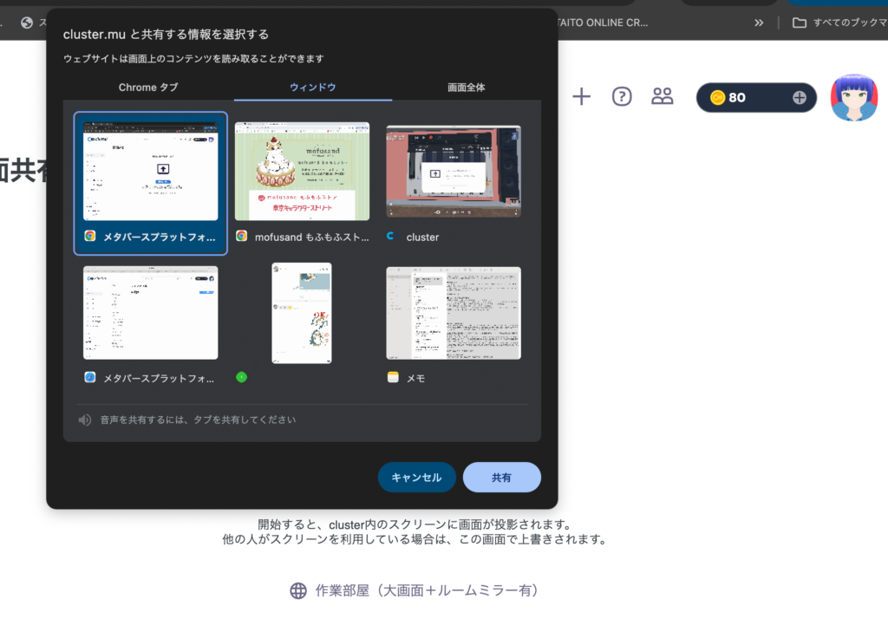Open the すべてのブックマーク folder
Screen dimensions: 888x638
(838, 23)
